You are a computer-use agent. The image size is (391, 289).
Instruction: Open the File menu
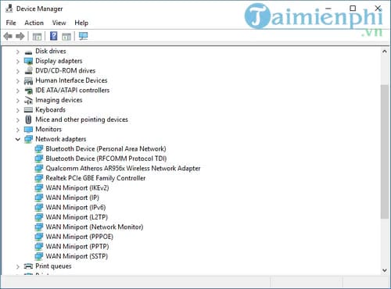(x=11, y=23)
